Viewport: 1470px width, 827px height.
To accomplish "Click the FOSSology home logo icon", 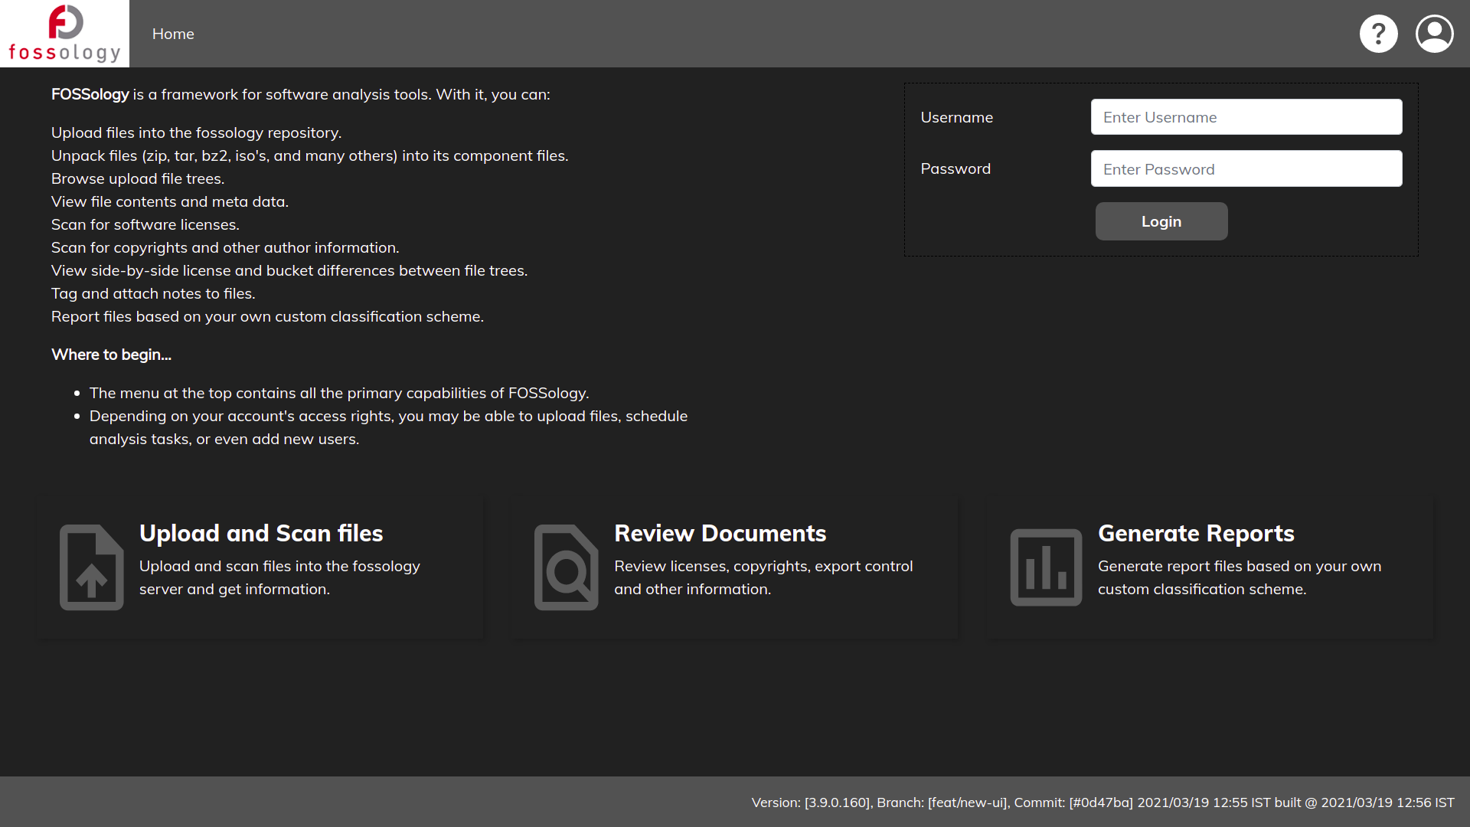I will 64,34.
